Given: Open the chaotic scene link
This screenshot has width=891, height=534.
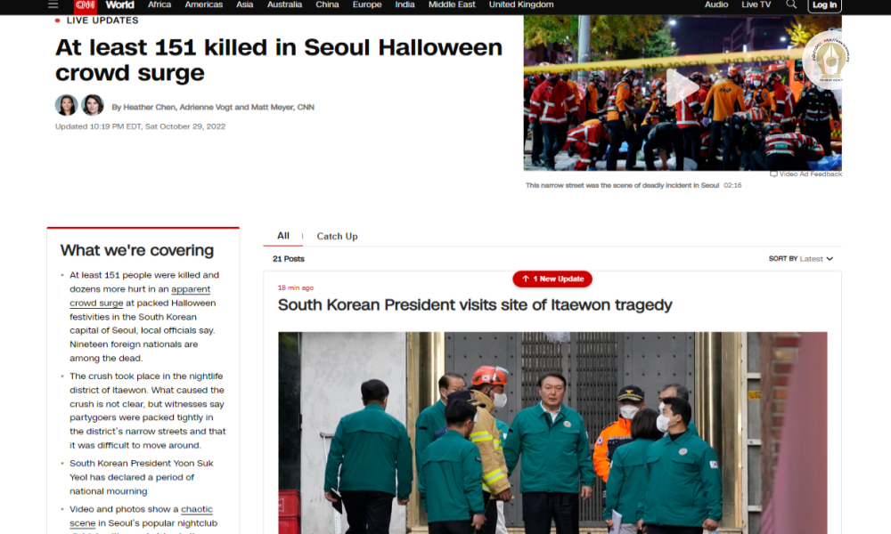Looking at the screenshot, I should pos(197,509).
